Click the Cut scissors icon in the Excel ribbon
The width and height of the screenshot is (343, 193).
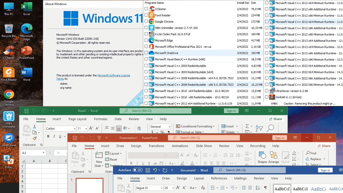(35, 127)
